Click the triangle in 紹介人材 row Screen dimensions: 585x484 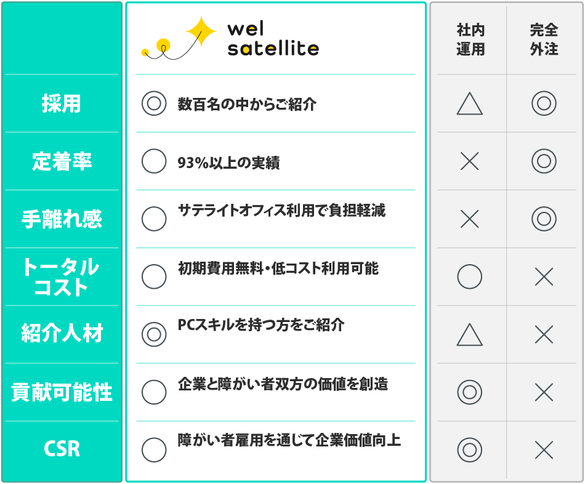470,335
